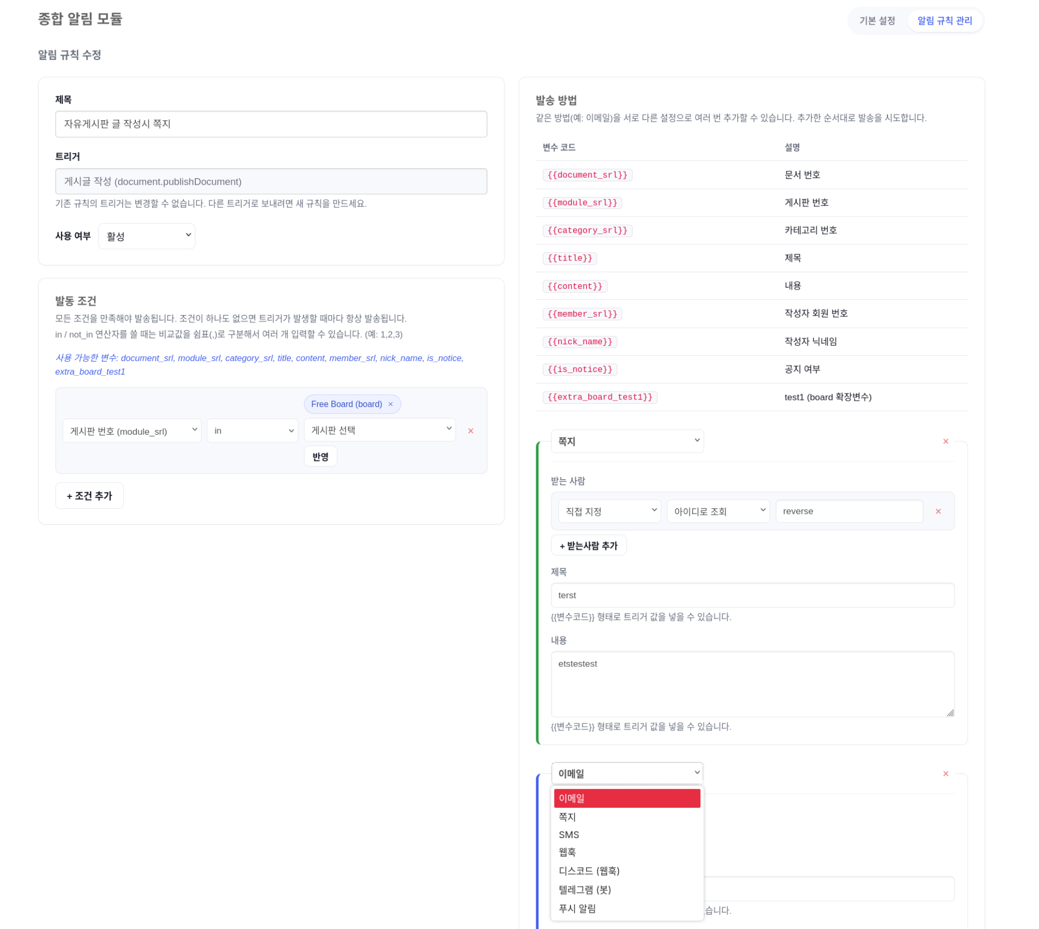
Task: Select 웹훅 option in list
Action: click(x=627, y=852)
